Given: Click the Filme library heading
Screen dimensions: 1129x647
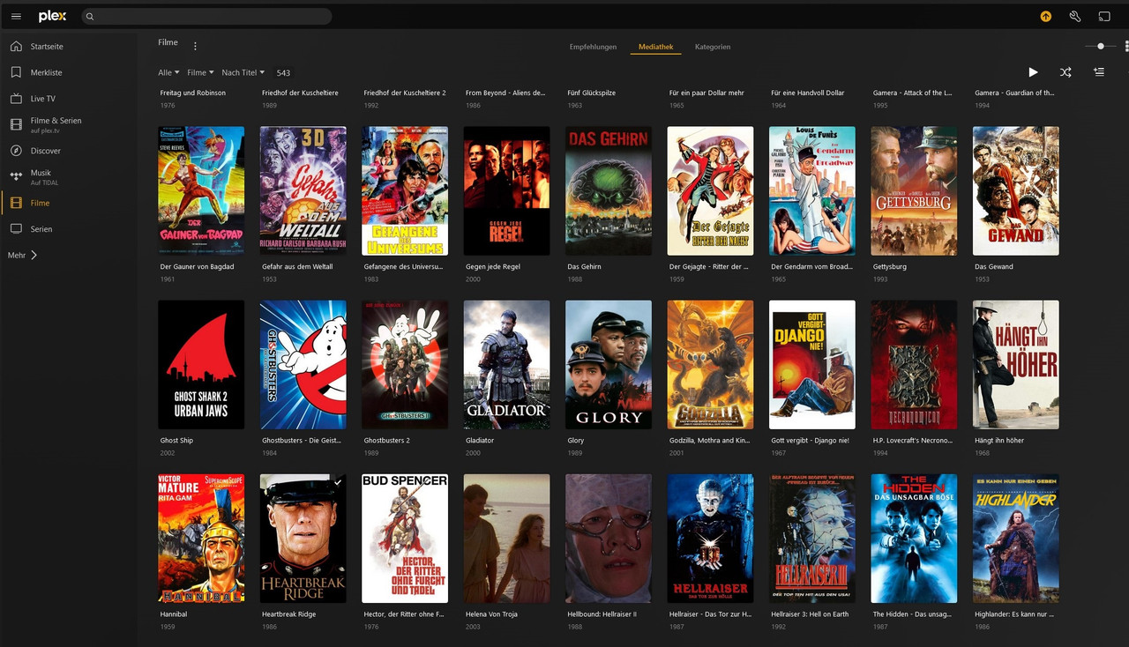Looking at the screenshot, I should [x=168, y=42].
